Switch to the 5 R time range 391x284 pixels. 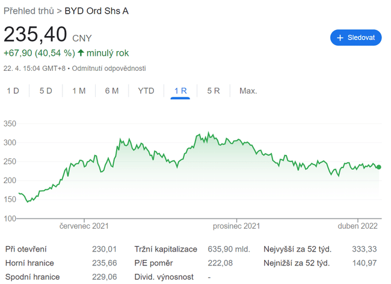(214, 91)
